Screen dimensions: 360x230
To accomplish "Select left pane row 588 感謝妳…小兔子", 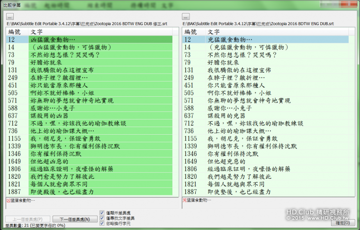I will (x=90, y=108).
